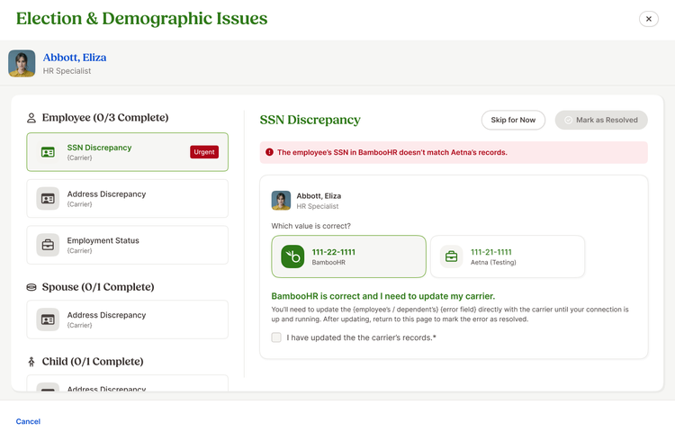Click the Urgent badge on SSN Discrepancy
Screen dimensions: 675x441
tap(204, 152)
